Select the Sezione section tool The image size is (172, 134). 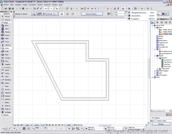pos(6,99)
